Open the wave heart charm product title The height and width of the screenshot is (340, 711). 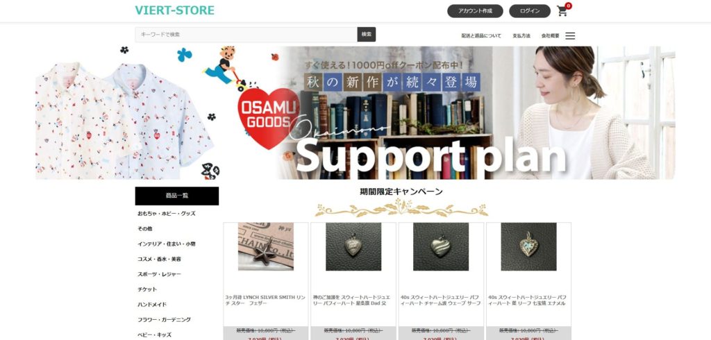point(440,300)
